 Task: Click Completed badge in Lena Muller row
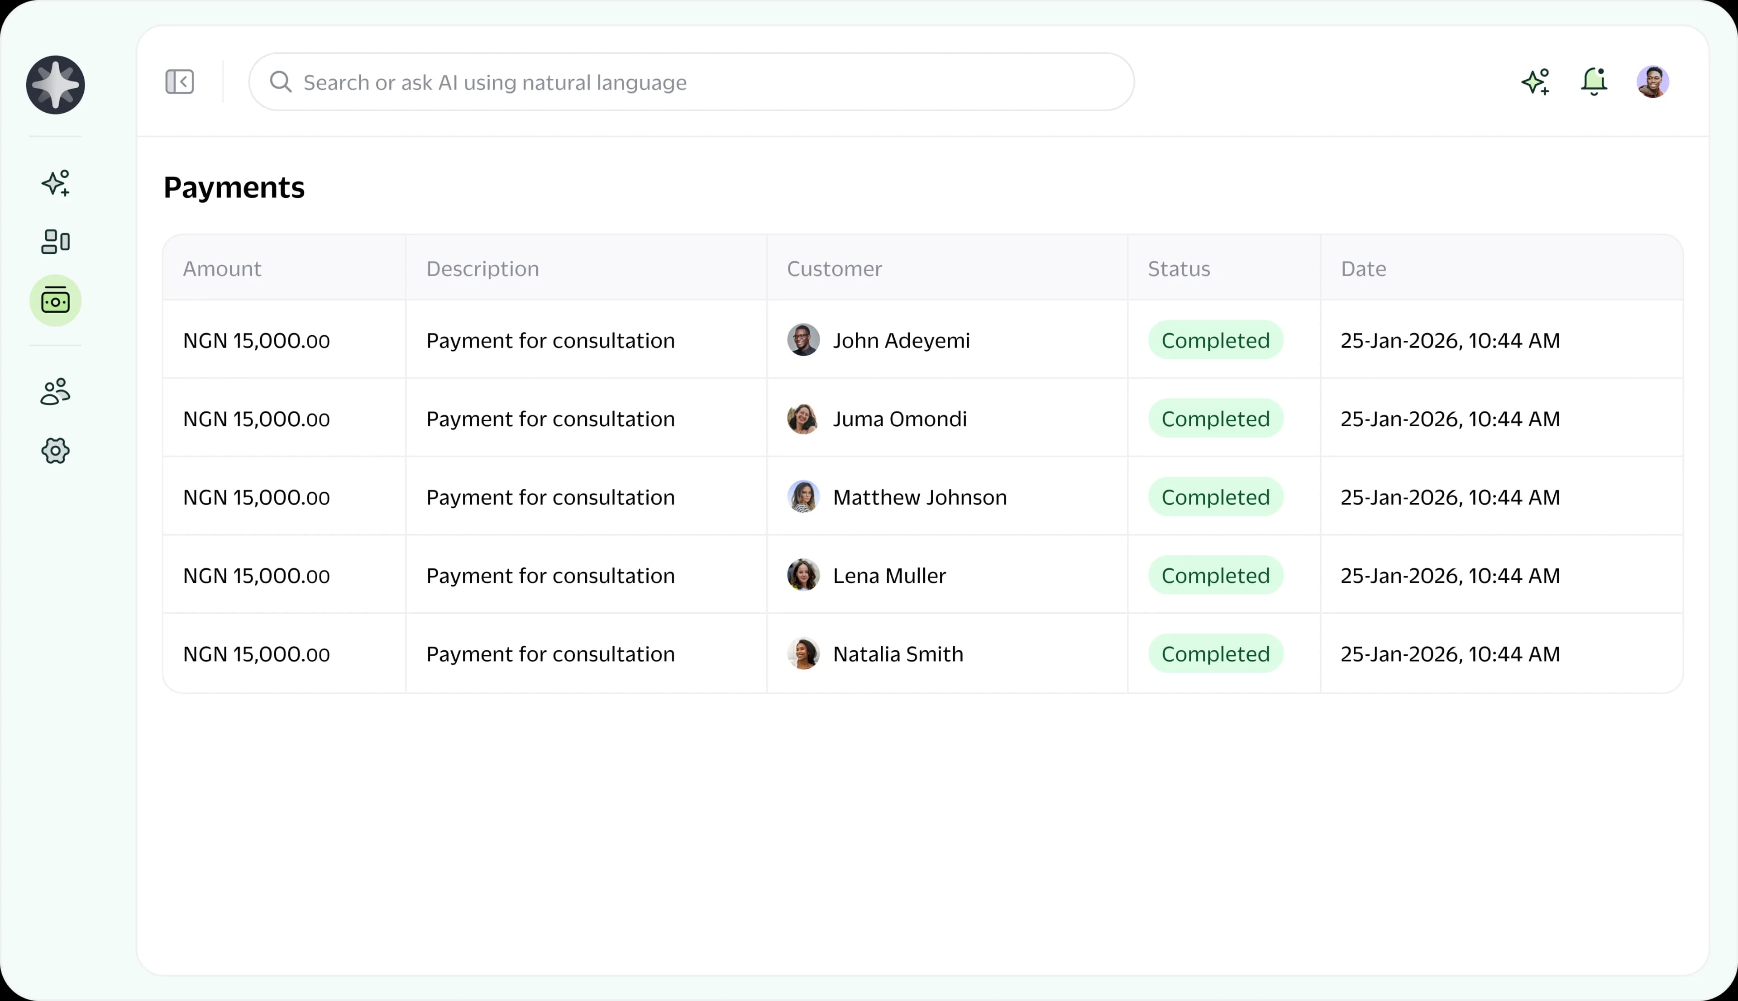(1216, 575)
